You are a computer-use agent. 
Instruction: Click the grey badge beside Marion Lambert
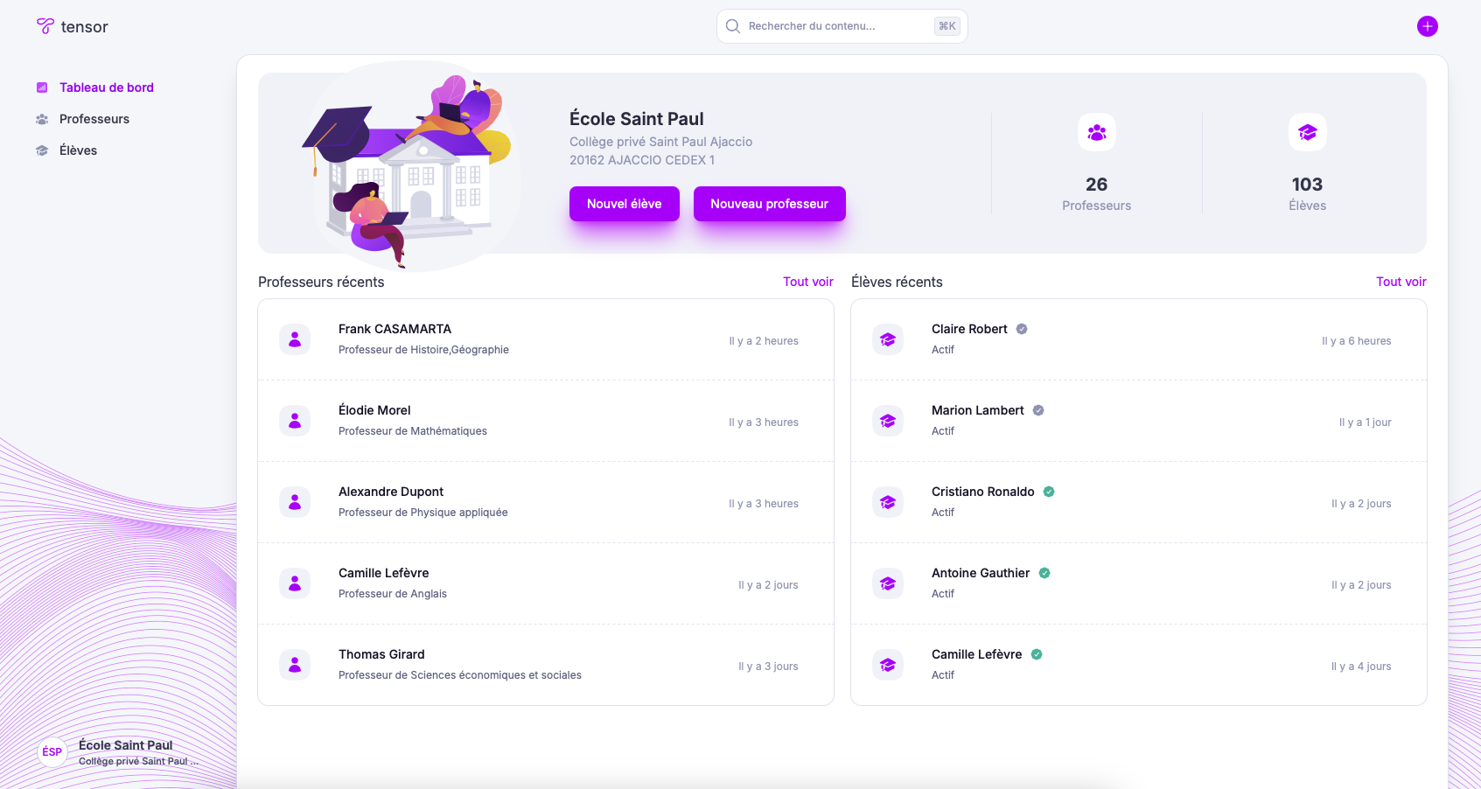pyautogui.click(x=1038, y=410)
